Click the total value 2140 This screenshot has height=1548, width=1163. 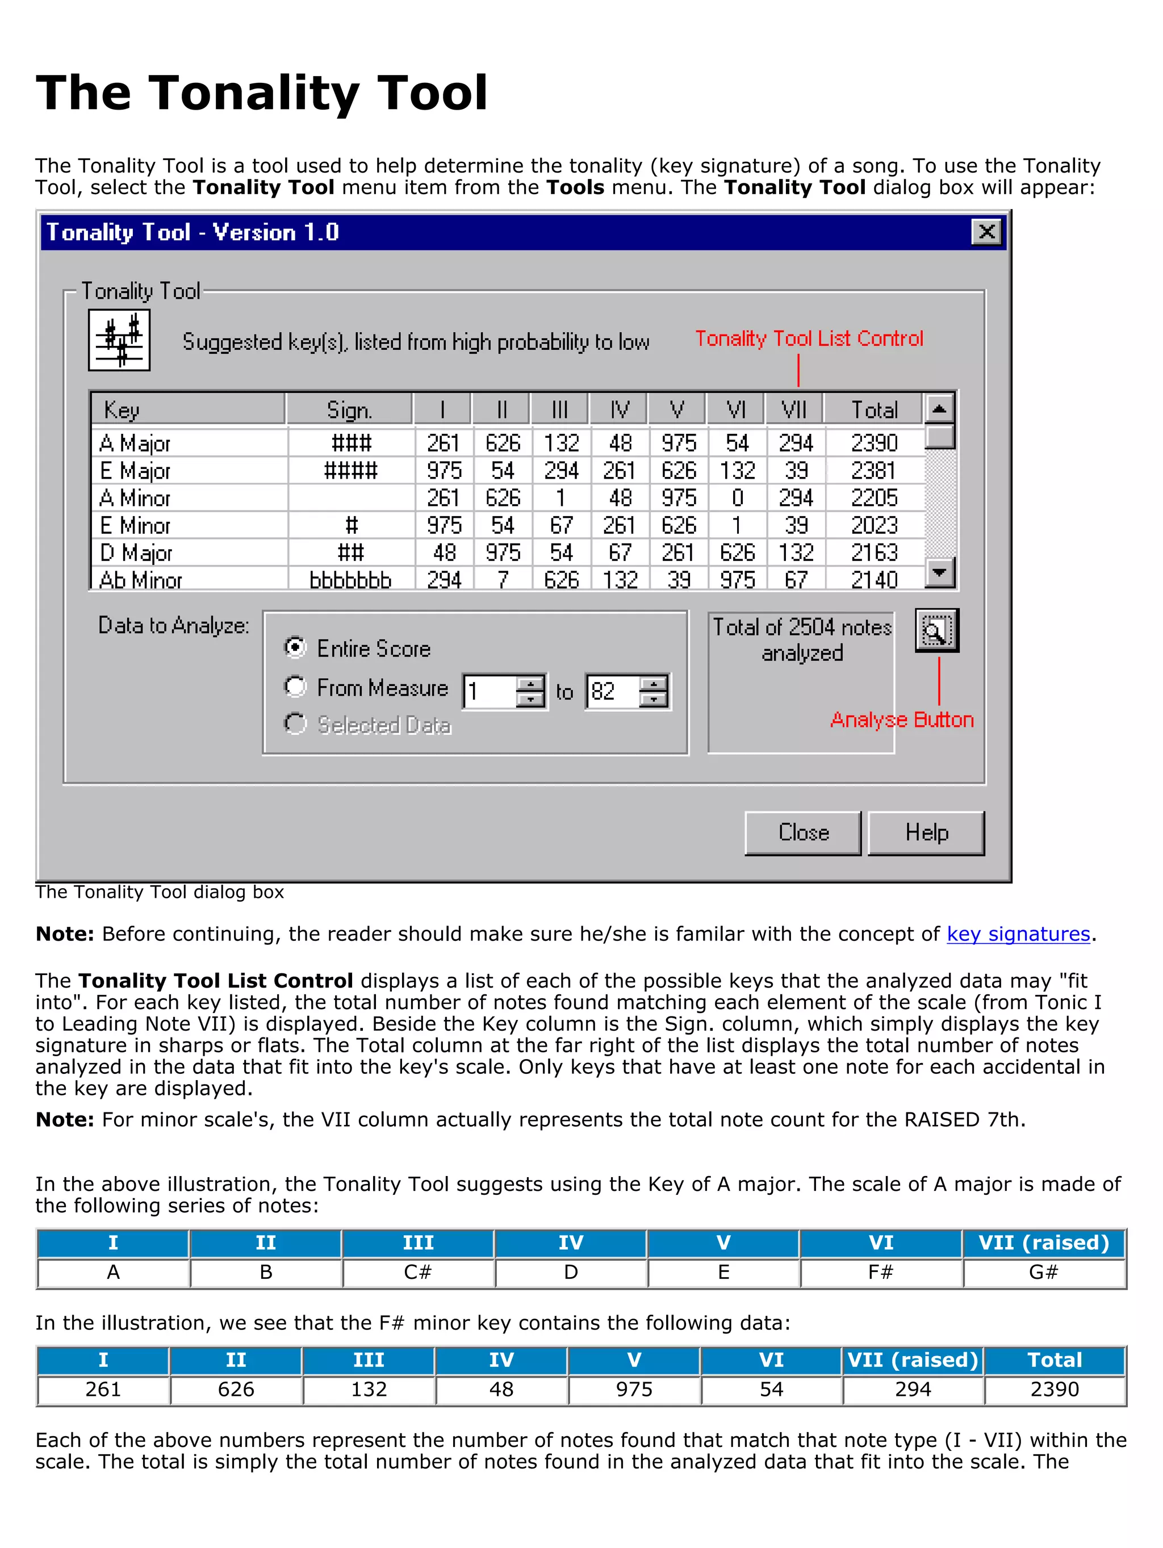coord(874,579)
